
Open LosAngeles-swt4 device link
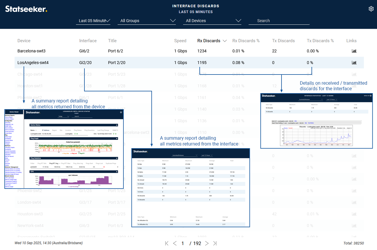[33, 63]
